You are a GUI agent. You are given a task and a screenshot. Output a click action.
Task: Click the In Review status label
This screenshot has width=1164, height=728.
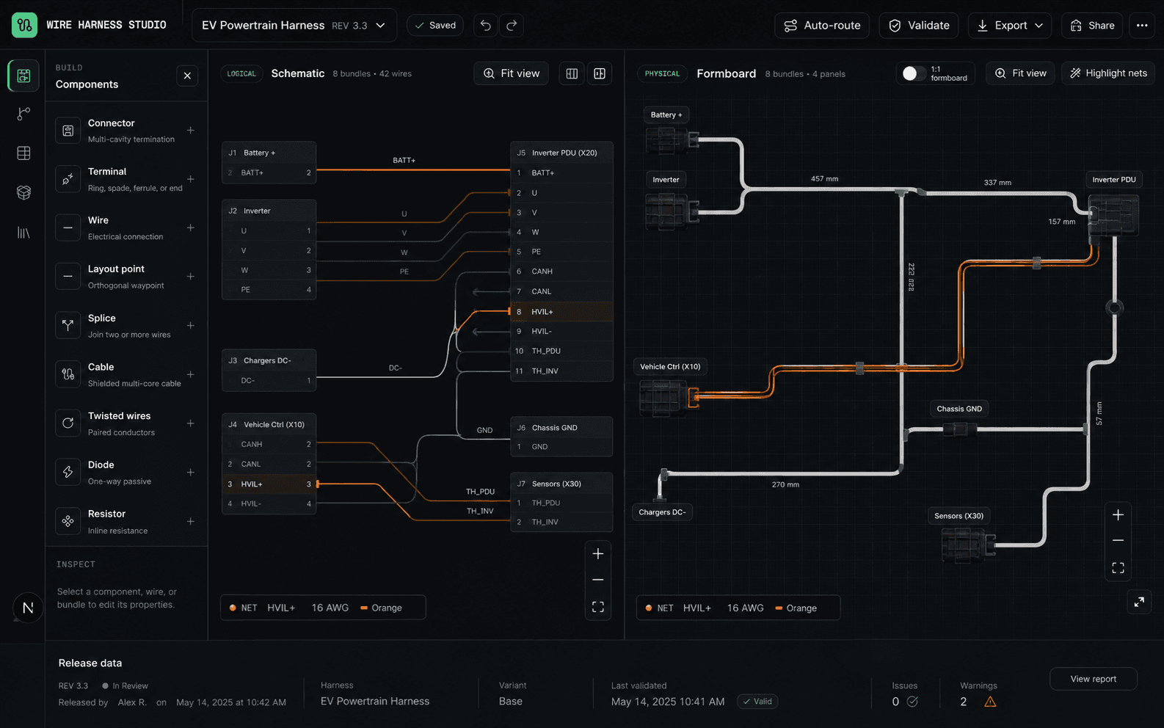(126, 686)
